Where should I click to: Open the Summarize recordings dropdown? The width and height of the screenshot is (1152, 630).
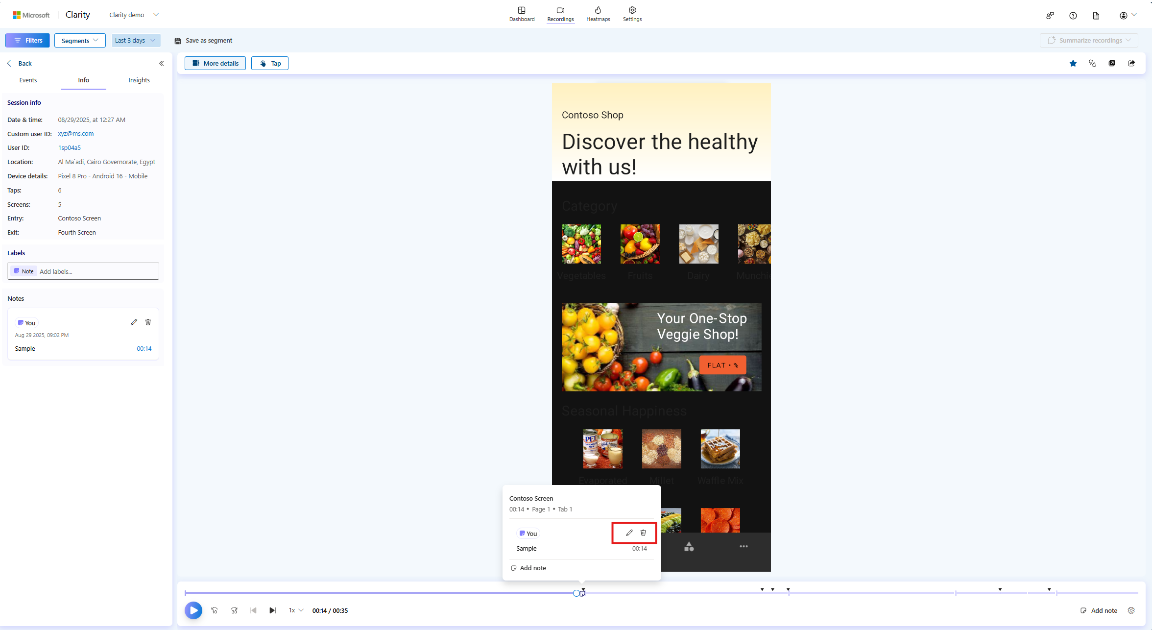[x=1089, y=40]
